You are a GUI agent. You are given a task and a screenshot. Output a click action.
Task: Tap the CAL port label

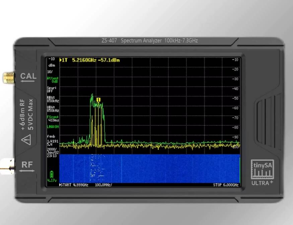pos(28,76)
